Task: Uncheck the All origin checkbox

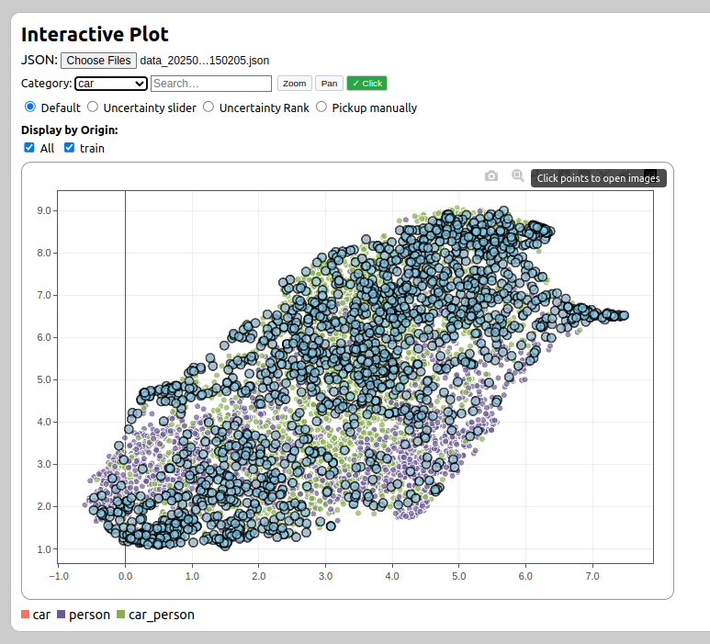Action: (x=29, y=148)
